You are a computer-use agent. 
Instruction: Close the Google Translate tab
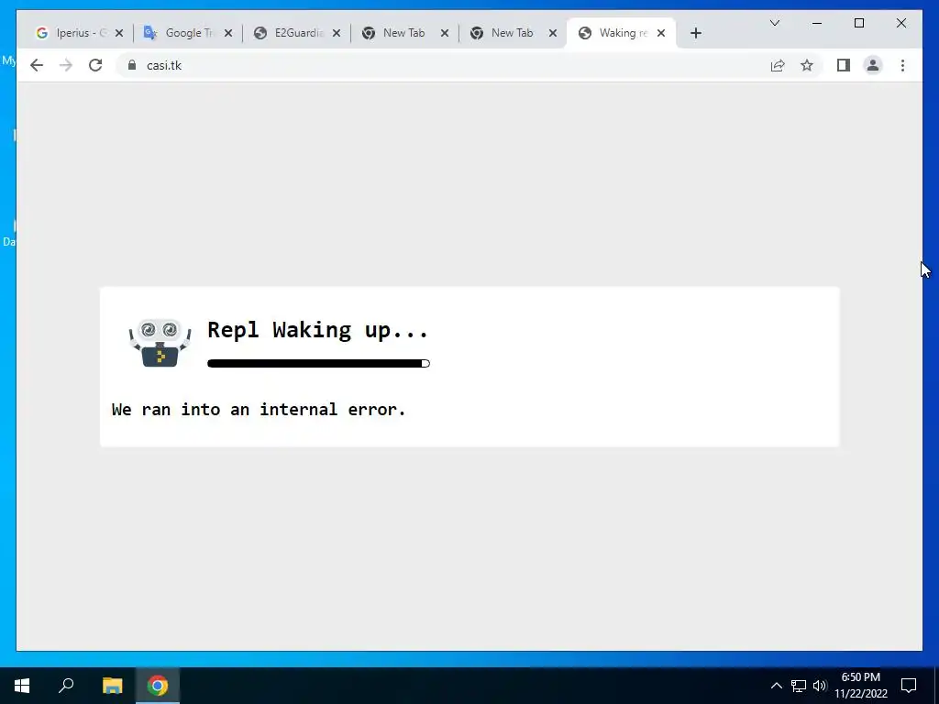point(228,33)
